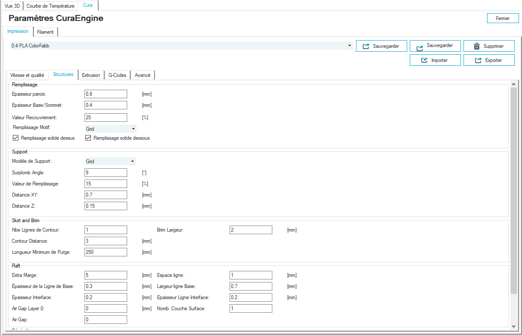Open the G-Codes tab
The width and height of the screenshot is (522, 335).
(117, 75)
